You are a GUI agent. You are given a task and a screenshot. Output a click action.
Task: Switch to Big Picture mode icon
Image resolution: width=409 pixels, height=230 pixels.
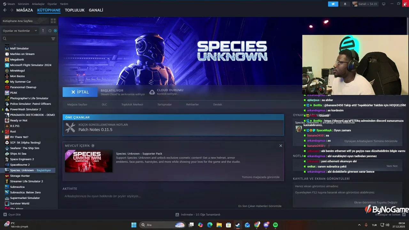[384, 4]
